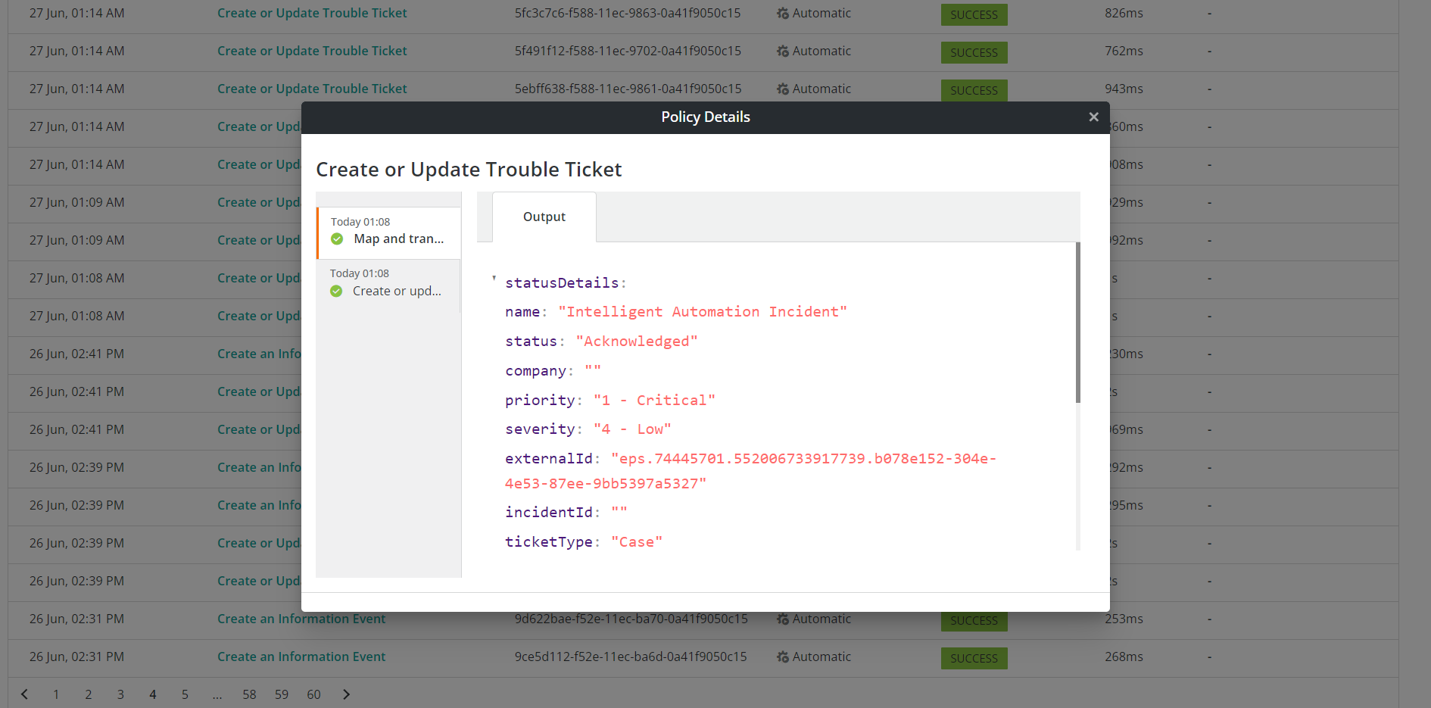Open page 3 of results
1431x708 pixels.
pyautogui.click(x=120, y=694)
